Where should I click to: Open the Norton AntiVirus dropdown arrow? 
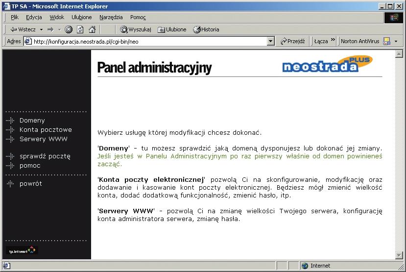396,41
